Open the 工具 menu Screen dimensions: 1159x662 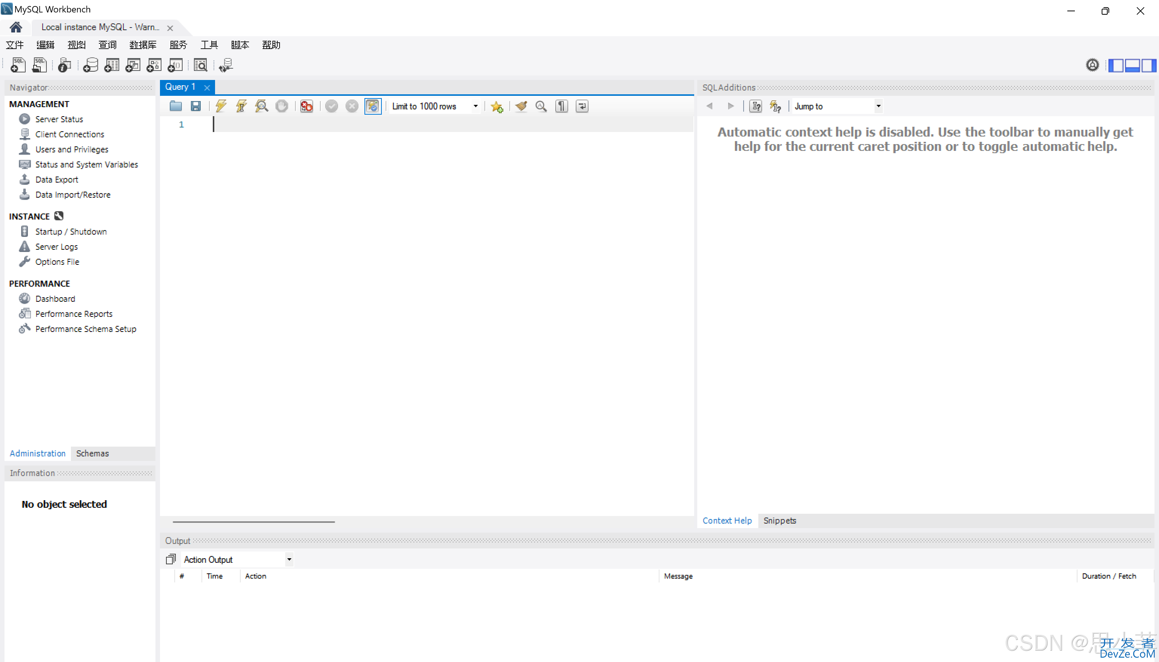pos(209,45)
